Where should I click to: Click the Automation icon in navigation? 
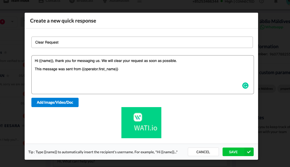pos(105,1)
